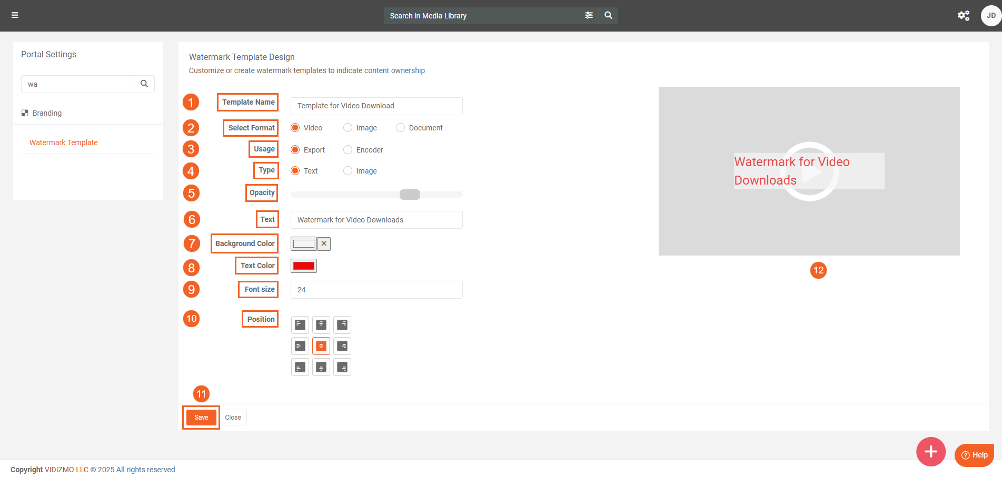The height and width of the screenshot is (478, 1002).
Task: Open the settings gears icon
Action: [963, 15]
